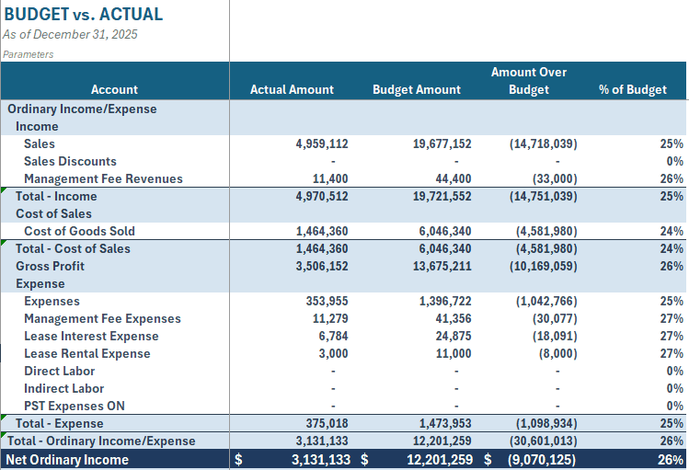
Task: Select Lease Rental actual 3,000
Action: 333,353
